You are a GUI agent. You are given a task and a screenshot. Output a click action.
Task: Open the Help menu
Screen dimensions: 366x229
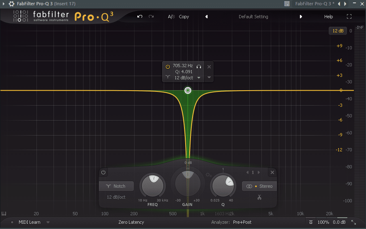click(x=328, y=17)
